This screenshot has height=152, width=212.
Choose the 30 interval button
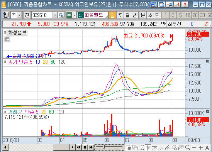click(x=202, y=15)
